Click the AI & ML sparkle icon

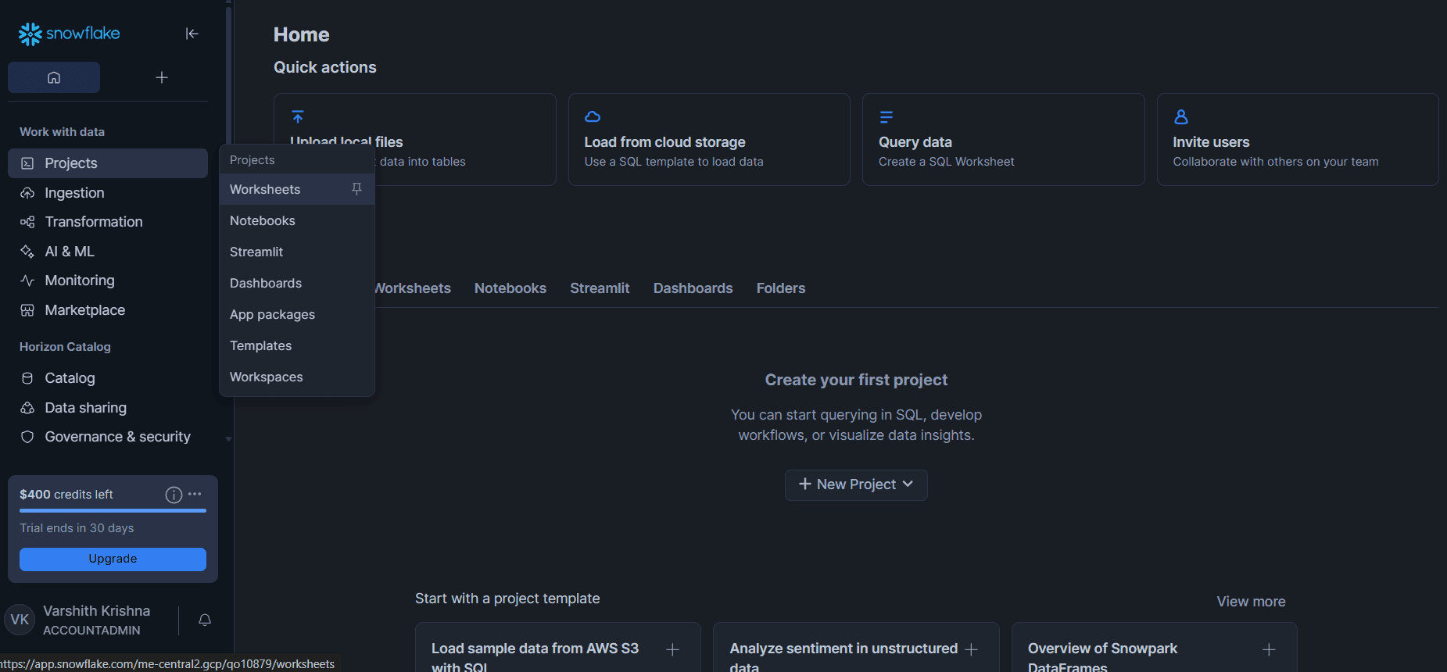pyautogui.click(x=27, y=252)
